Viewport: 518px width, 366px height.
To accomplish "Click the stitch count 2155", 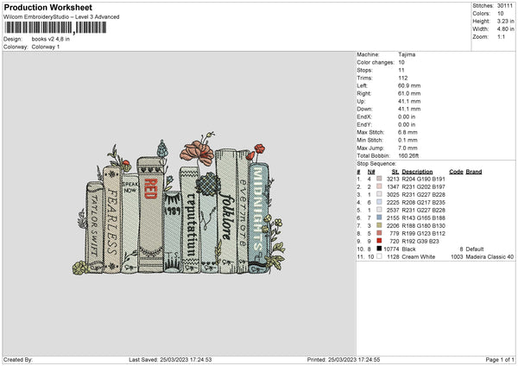I will click(393, 218).
